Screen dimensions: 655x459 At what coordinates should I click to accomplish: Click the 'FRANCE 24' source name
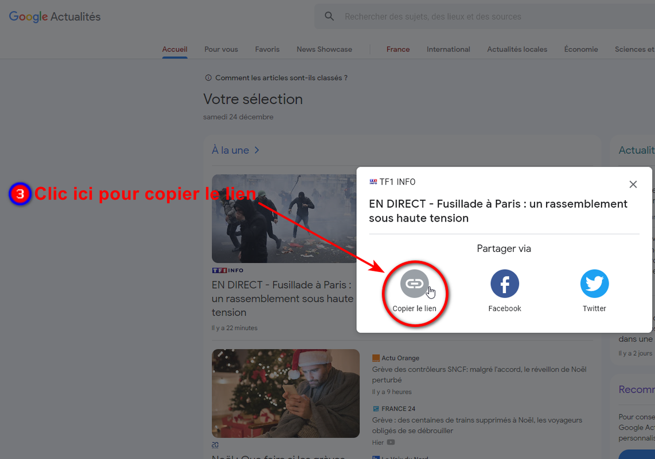tap(398, 409)
